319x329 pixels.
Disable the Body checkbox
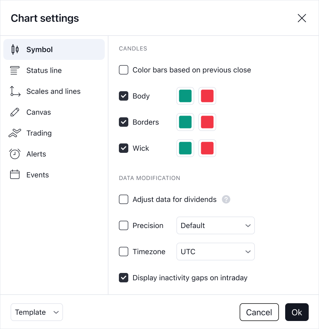[123, 96]
